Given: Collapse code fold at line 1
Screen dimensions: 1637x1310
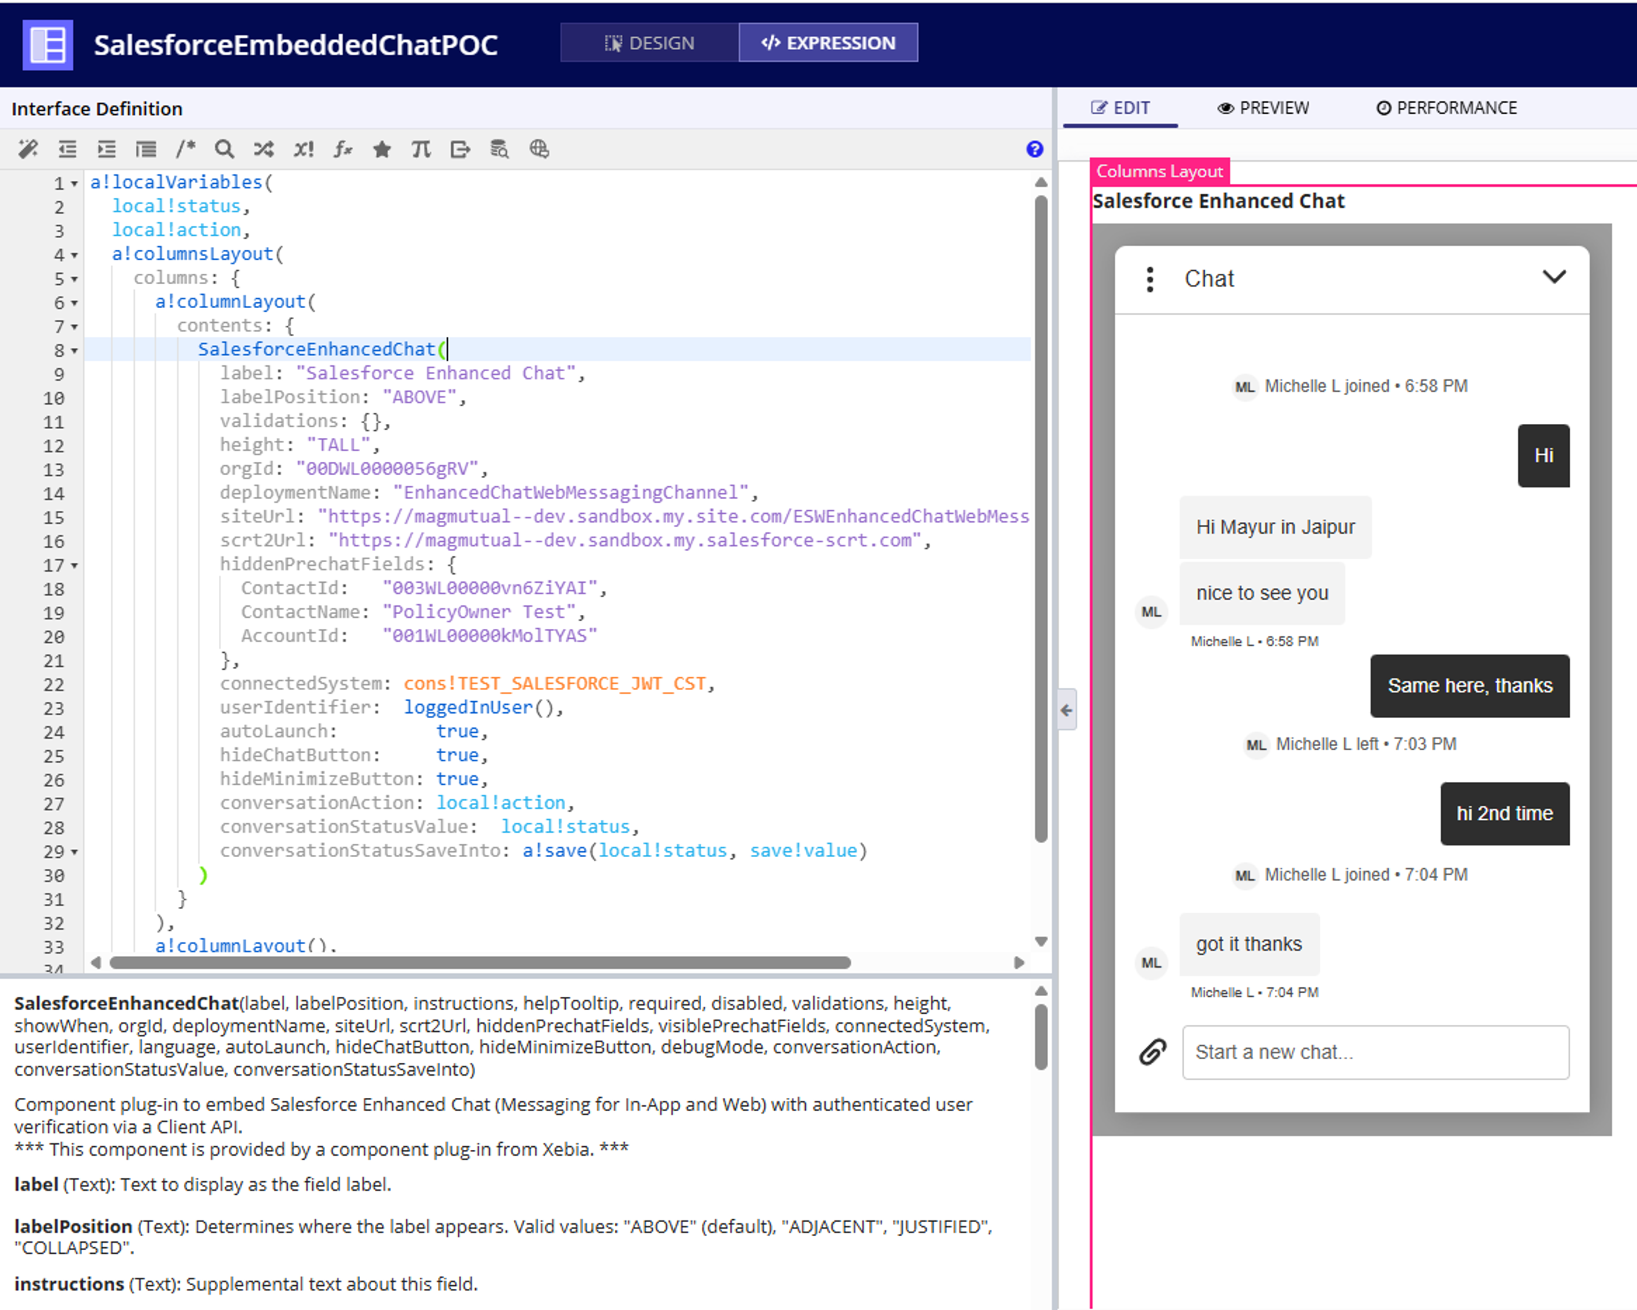Looking at the screenshot, I should click(75, 184).
